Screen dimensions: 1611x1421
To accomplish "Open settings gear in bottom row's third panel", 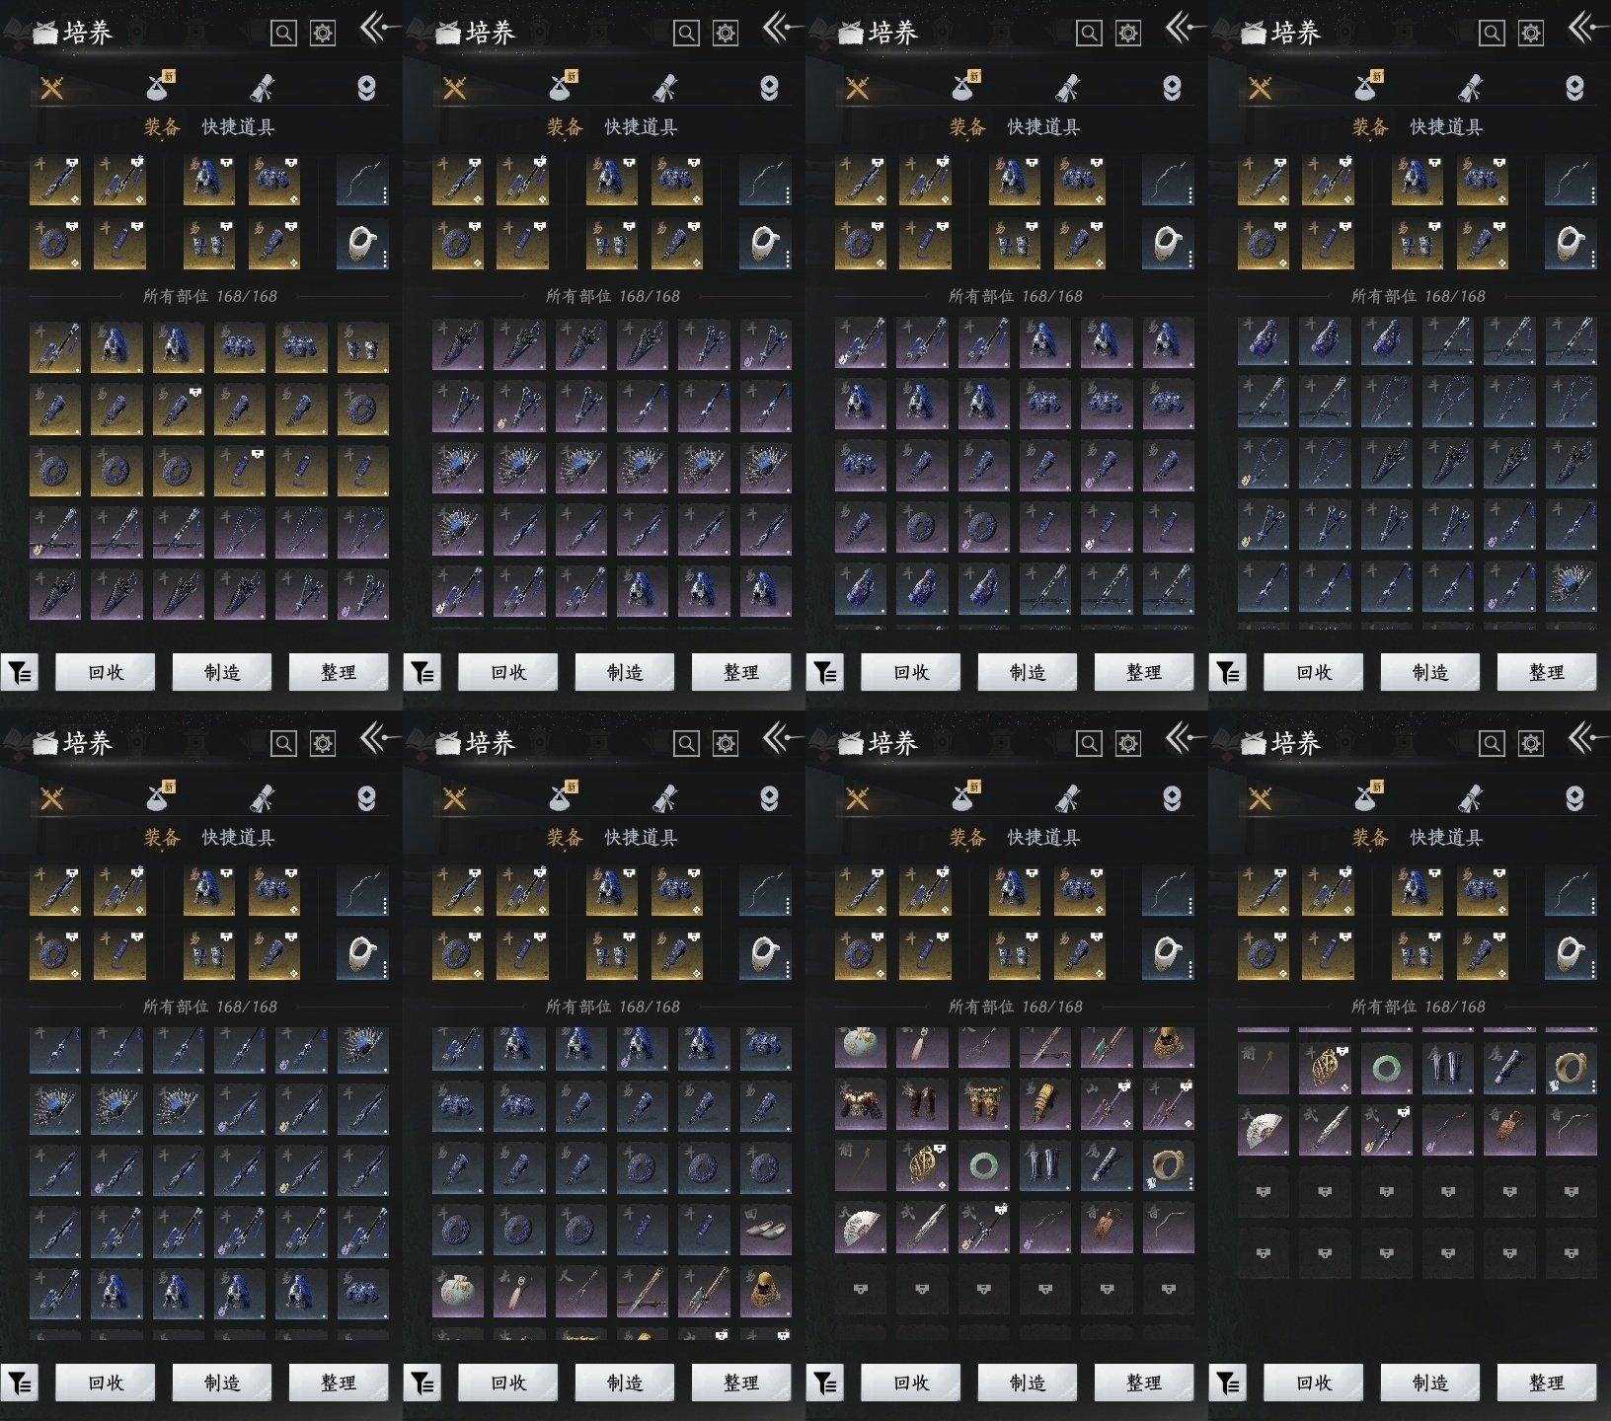I will pyautogui.click(x=1128, y=744).
